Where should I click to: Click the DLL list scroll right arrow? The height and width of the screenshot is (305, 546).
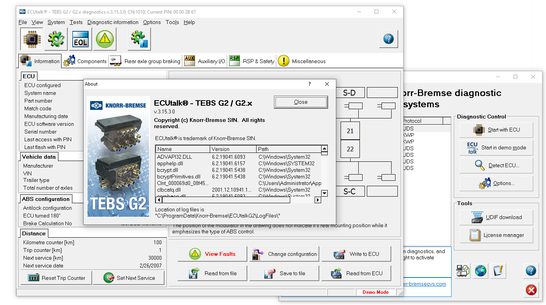[318, 200]
